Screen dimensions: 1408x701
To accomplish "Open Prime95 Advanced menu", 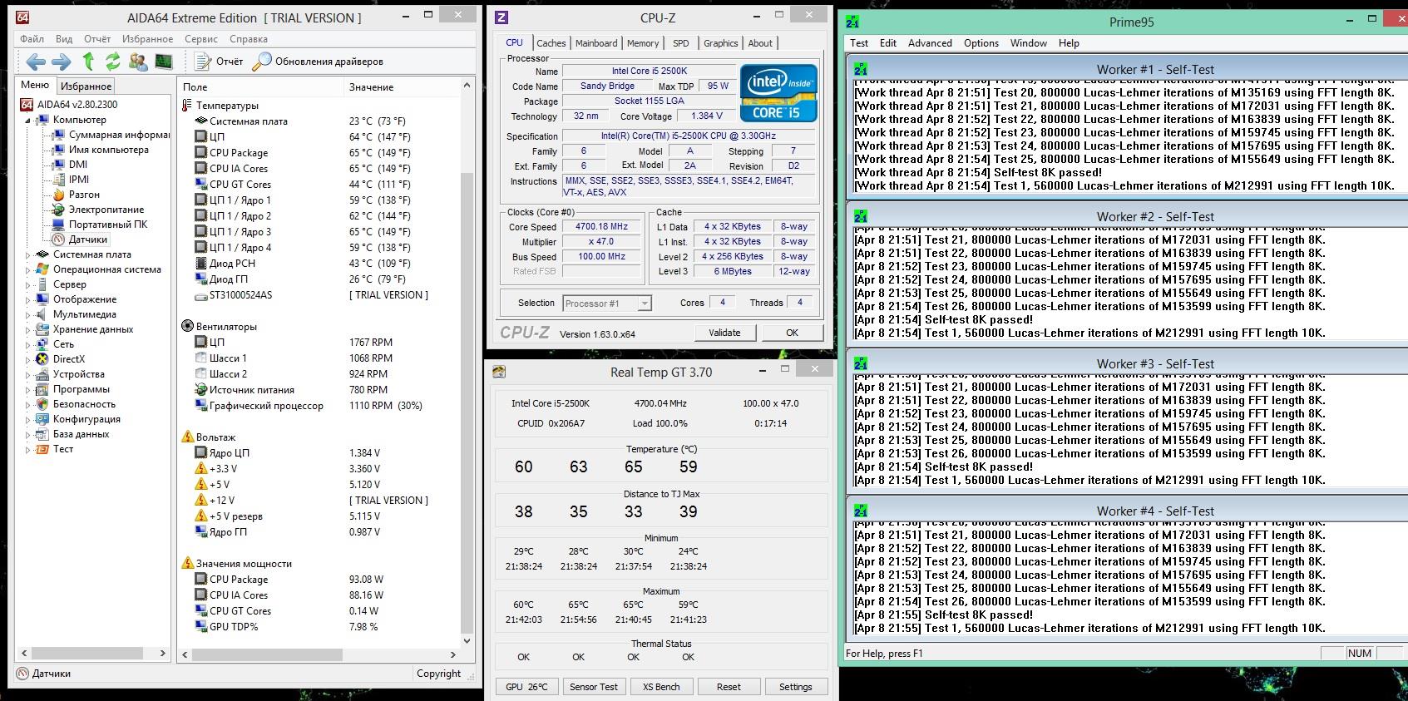I will pyautogui.click(x=930, y=43).
